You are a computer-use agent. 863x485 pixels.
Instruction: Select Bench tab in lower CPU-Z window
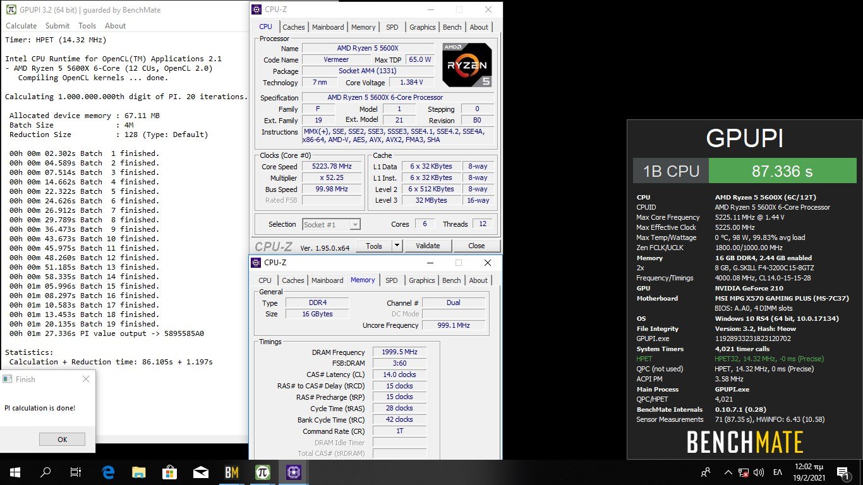(x=452, y=280)
